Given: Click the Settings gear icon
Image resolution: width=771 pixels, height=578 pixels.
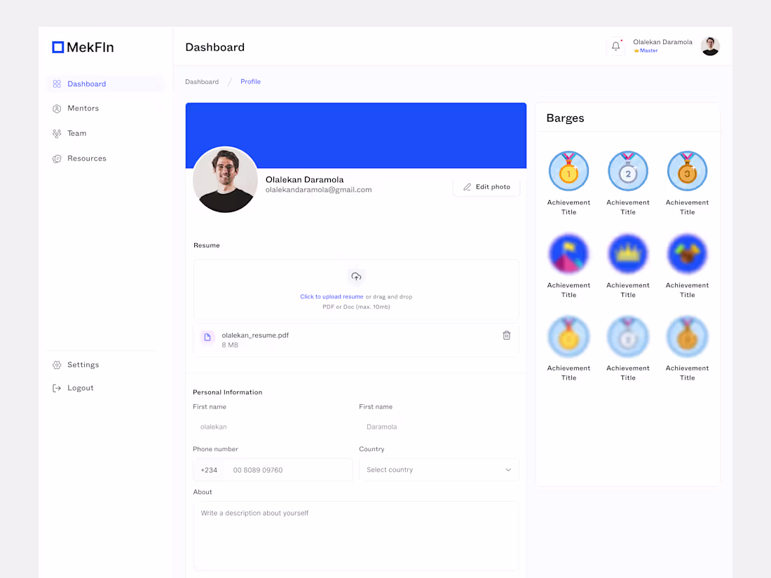Looking at the screenshot, I should (x=56, y=364).
